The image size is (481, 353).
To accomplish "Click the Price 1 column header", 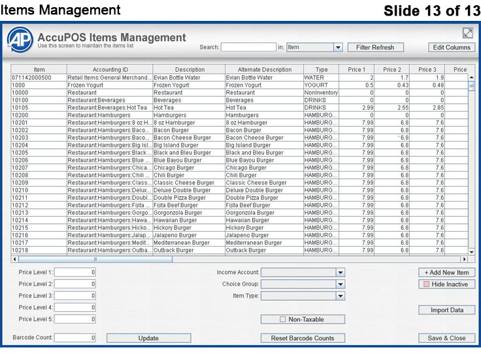I will (356, 70).
